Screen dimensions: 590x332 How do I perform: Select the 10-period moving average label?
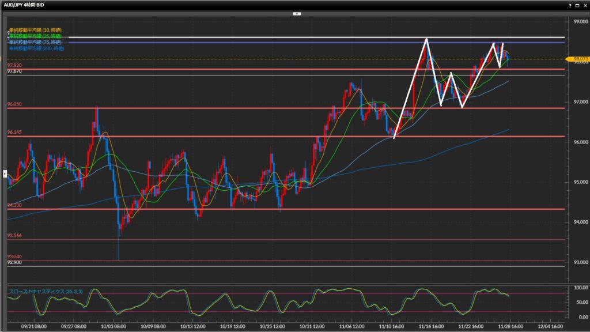coord(35,29)
